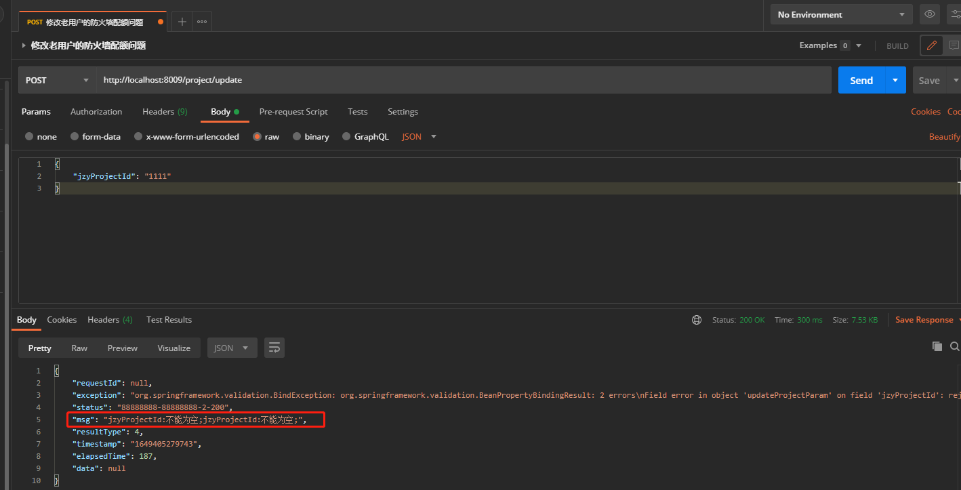The image size is (961, 490).
Task: Click the "status" value in response
Action: [x=175, y=407]
